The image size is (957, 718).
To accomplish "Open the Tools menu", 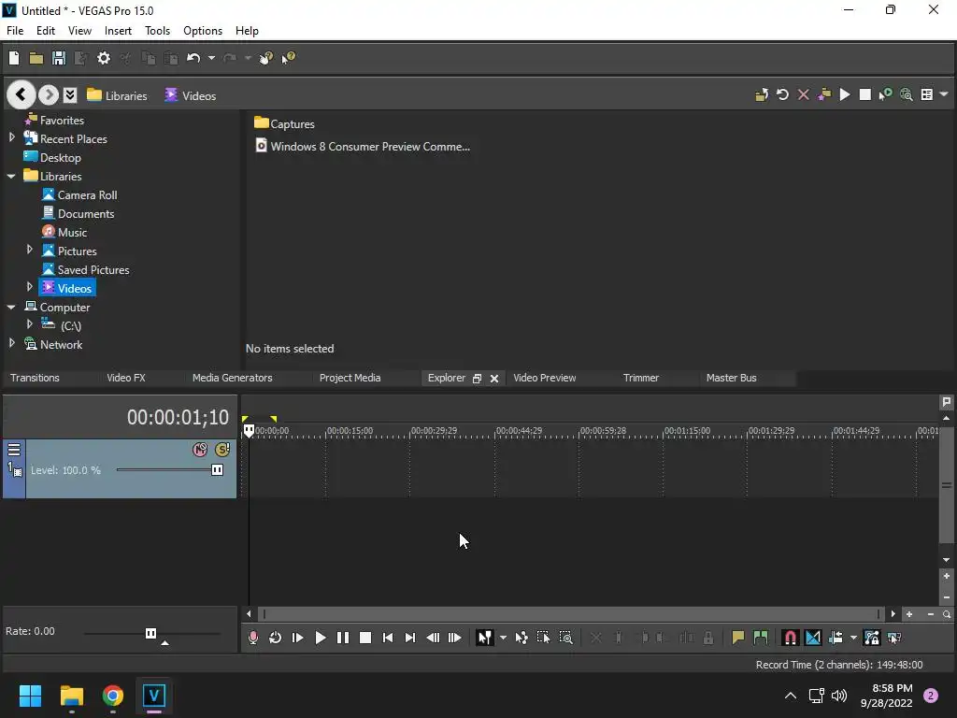I will tap(157, 31).
